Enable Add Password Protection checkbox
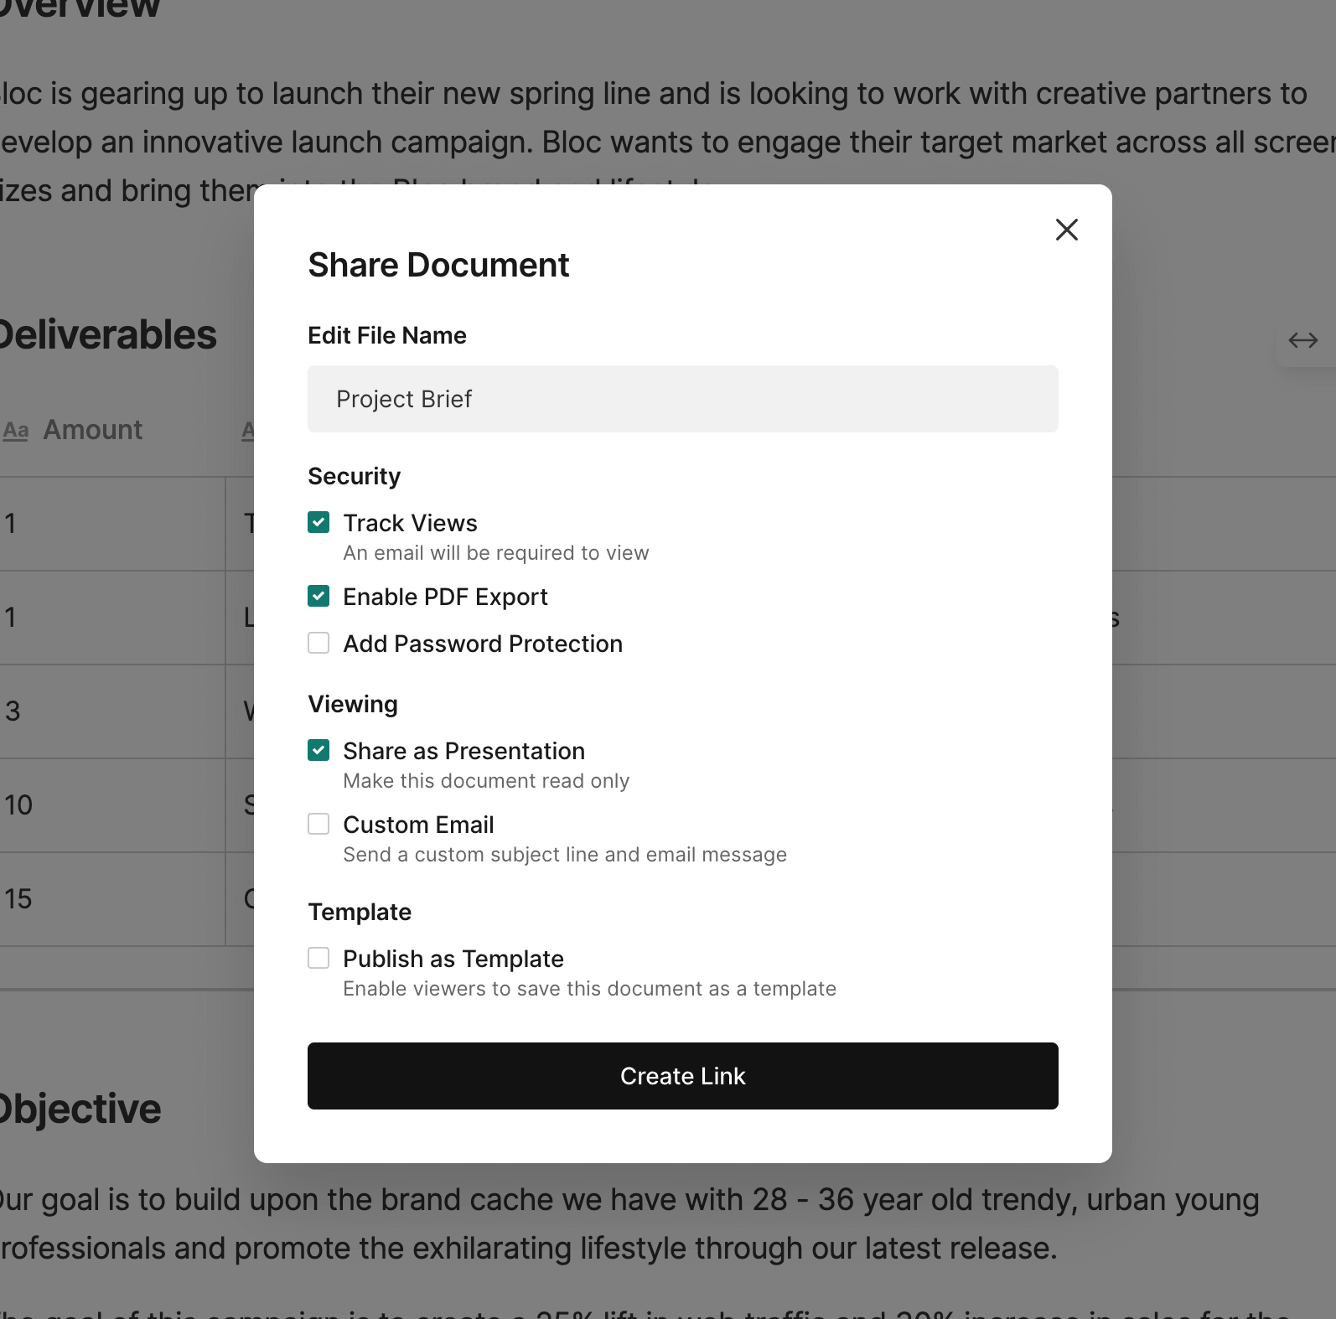Screen dimensions: 1336x1319 coord(318,644)
